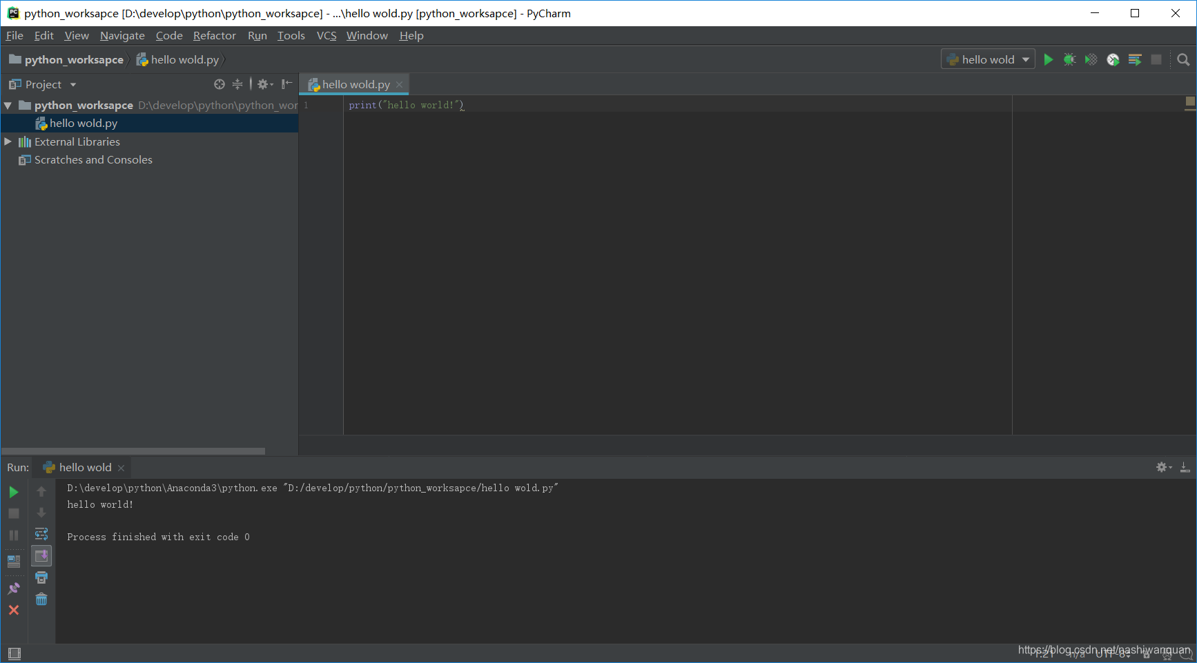This screenshot has height=663, width=1197.
Task: Open the Tools menu
Action: coord(291,35)
